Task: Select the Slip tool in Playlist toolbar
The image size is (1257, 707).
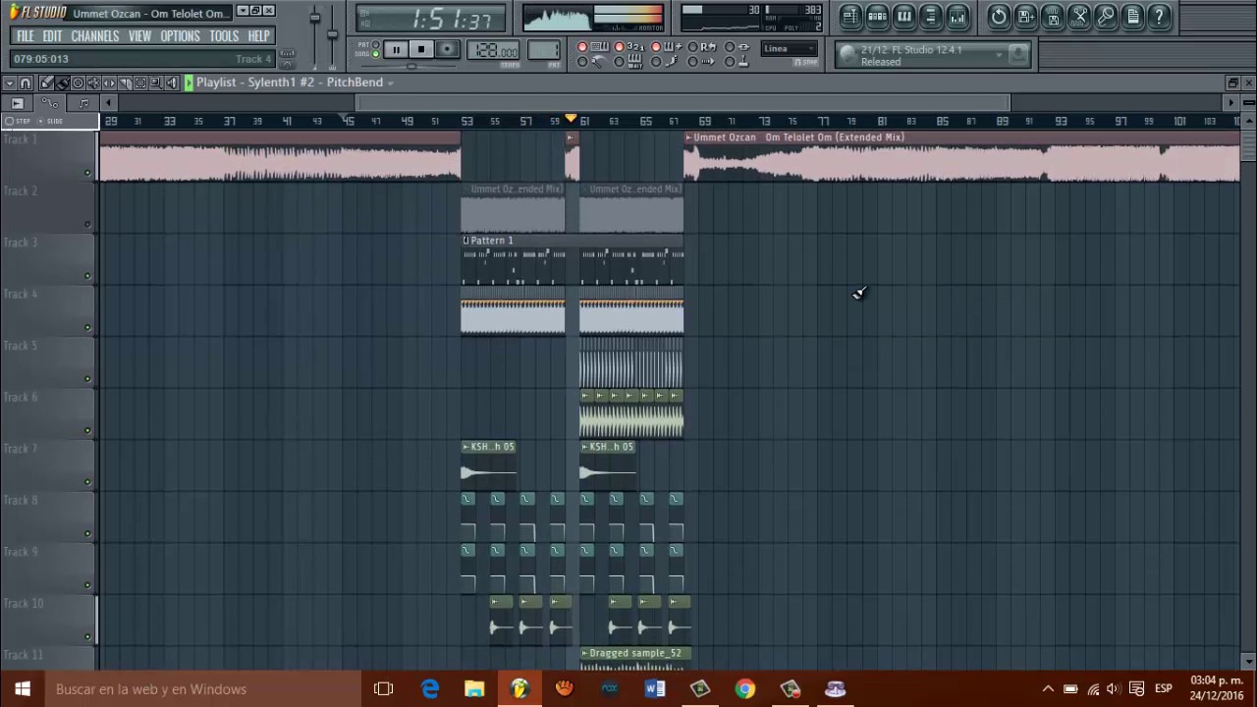Action: click(x=109, y=83)
